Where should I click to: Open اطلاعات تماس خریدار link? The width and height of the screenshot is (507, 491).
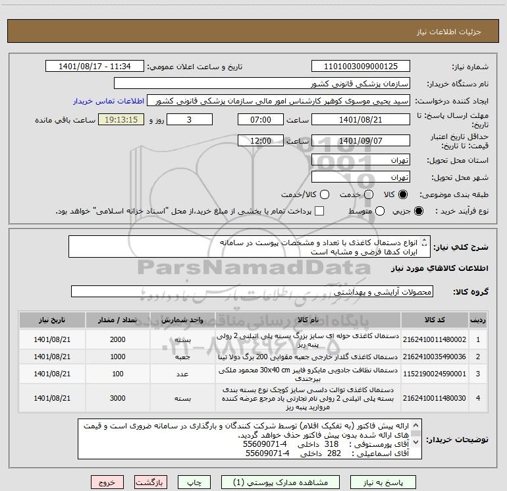click(x=109, y=101)
